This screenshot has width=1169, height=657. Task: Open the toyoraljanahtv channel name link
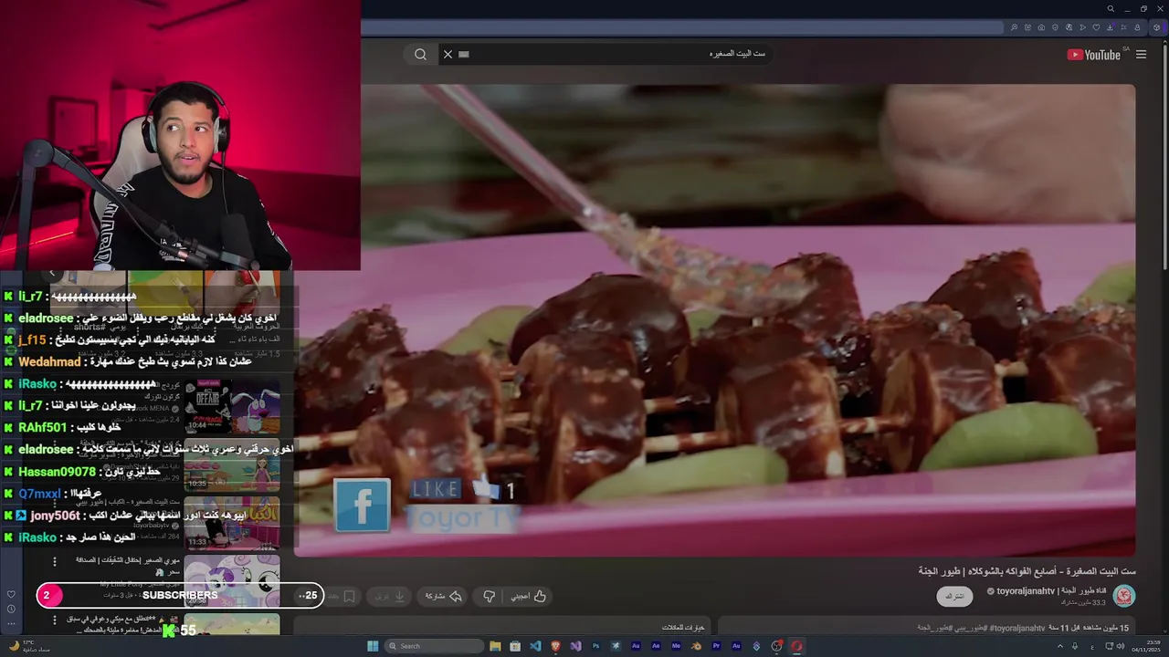click(x=1051, y=591)
